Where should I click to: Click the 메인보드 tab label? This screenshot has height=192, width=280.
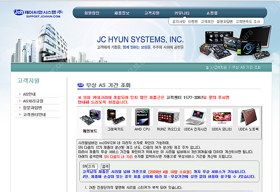[90, 131]
